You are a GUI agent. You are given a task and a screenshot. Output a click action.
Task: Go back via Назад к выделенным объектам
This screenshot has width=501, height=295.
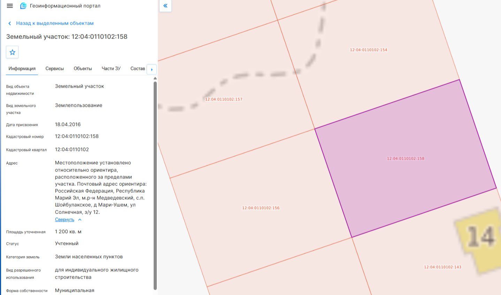55,23
